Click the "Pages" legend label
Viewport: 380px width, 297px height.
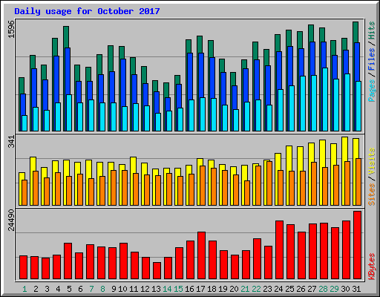point(372,91)
